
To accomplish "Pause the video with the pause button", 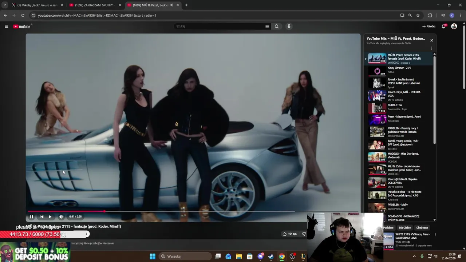I will pos(31,217).
